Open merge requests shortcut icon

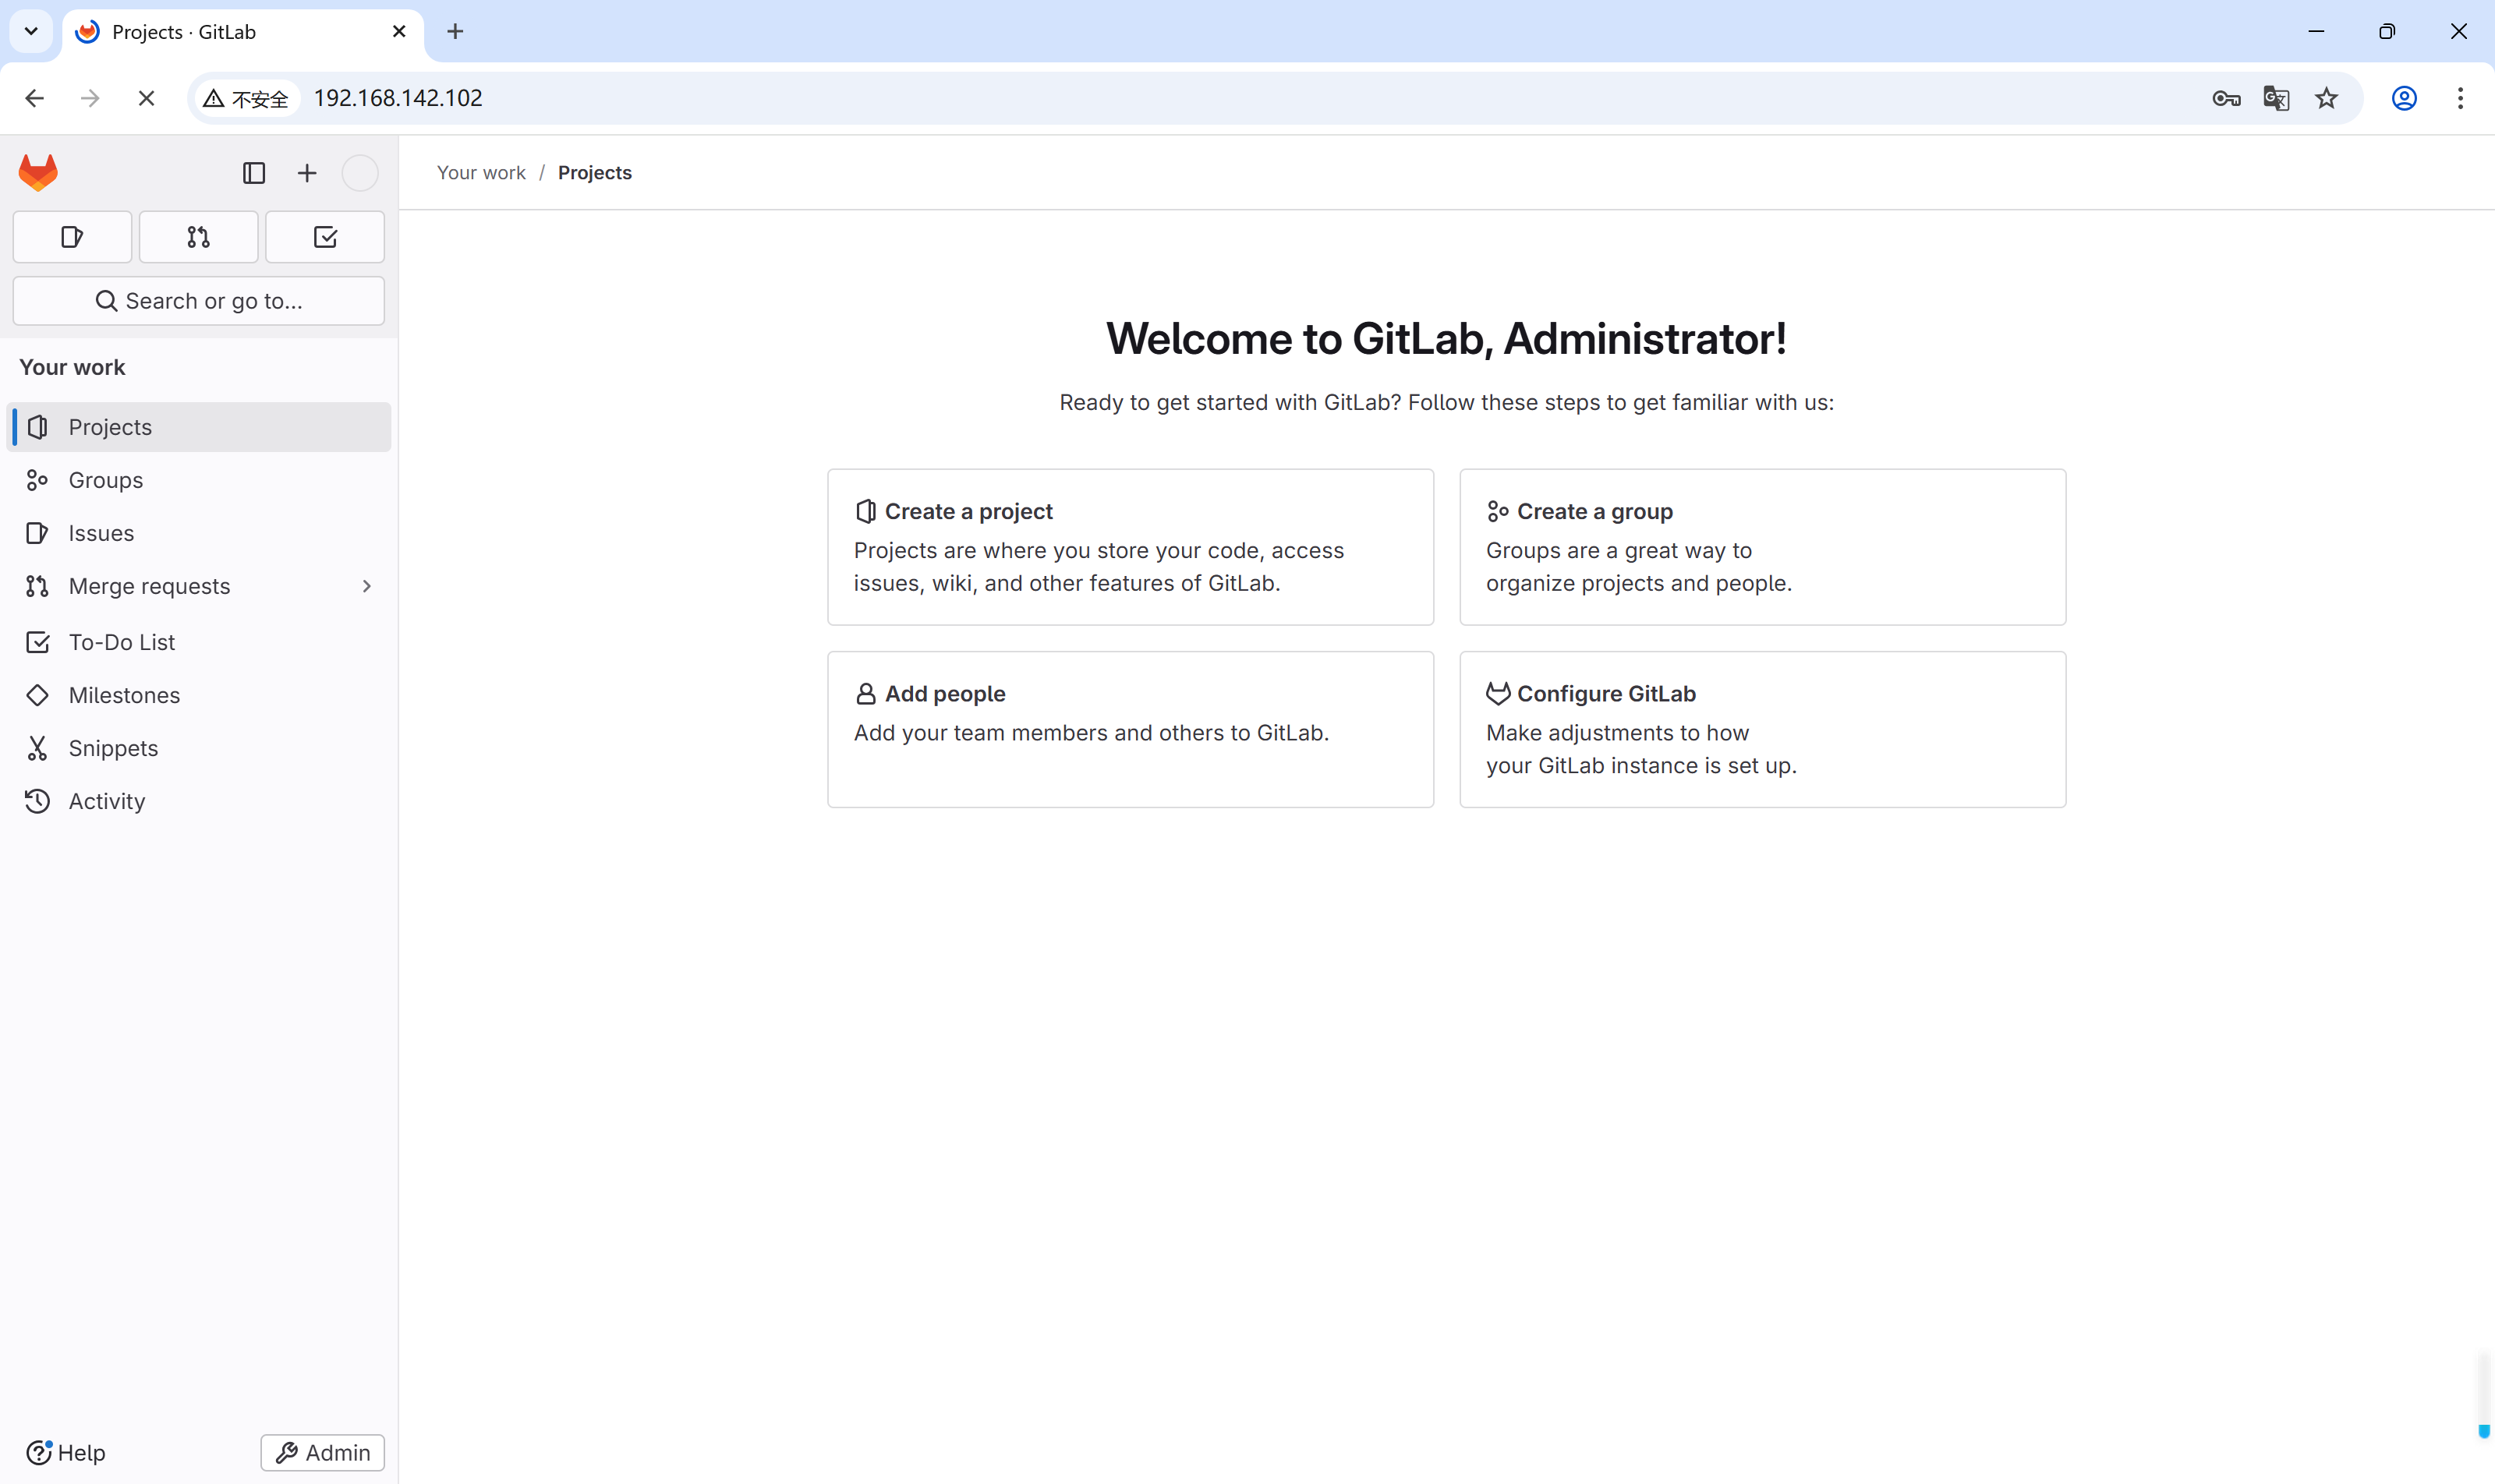pos(198,237)
